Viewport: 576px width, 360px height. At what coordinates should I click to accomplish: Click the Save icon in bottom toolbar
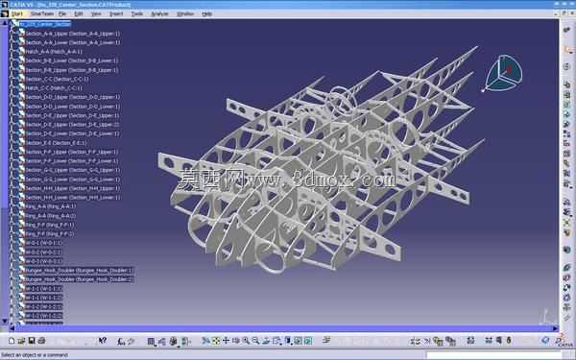pyautogui.click(x=32, y=341)
